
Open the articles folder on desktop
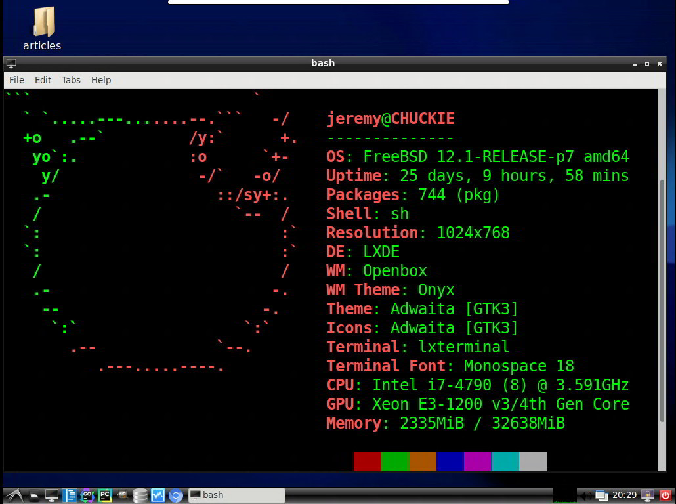[42, 28]
